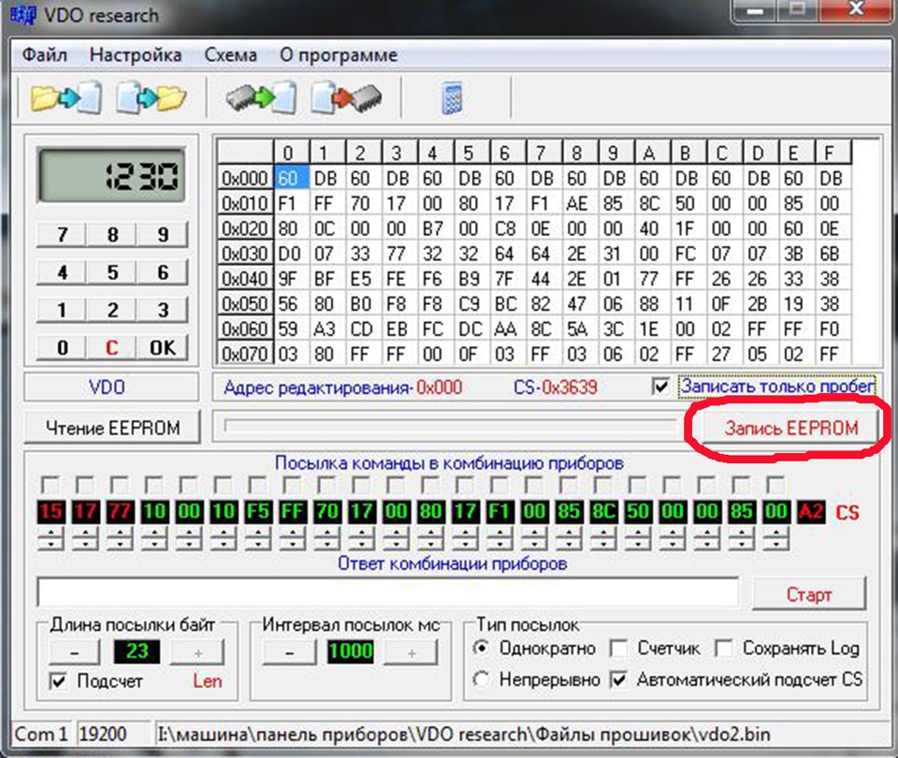Click the VDO research title bar app icon
898x758 pixels.
coord(22,14)
